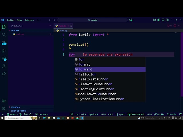Click the Quota reached status item
Viewport: 183px width, 137px height.
click(x=136, y=114)
